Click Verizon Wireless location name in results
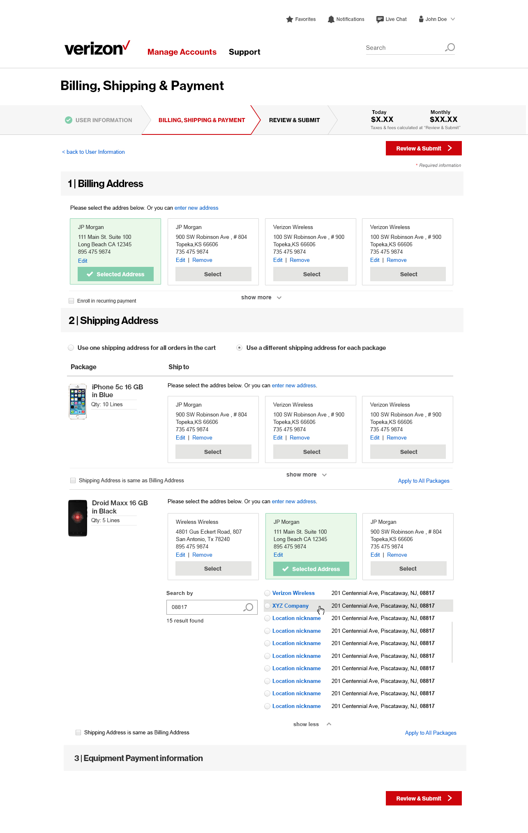The height and width of the screenshot is (833, 528). [x=293, y=593]
